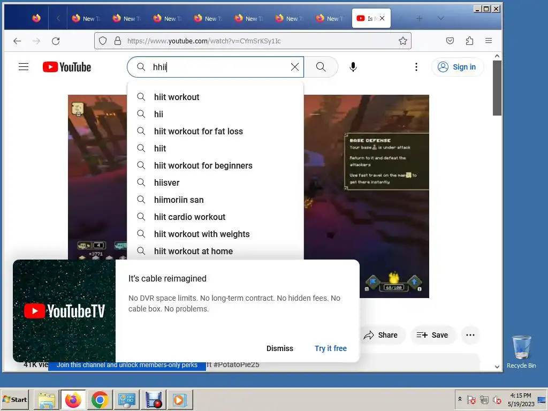Click the taskbar clock 4:15 PM
Image resolution: width=548 pixels, height=411 pixels.
click(521, 395)
